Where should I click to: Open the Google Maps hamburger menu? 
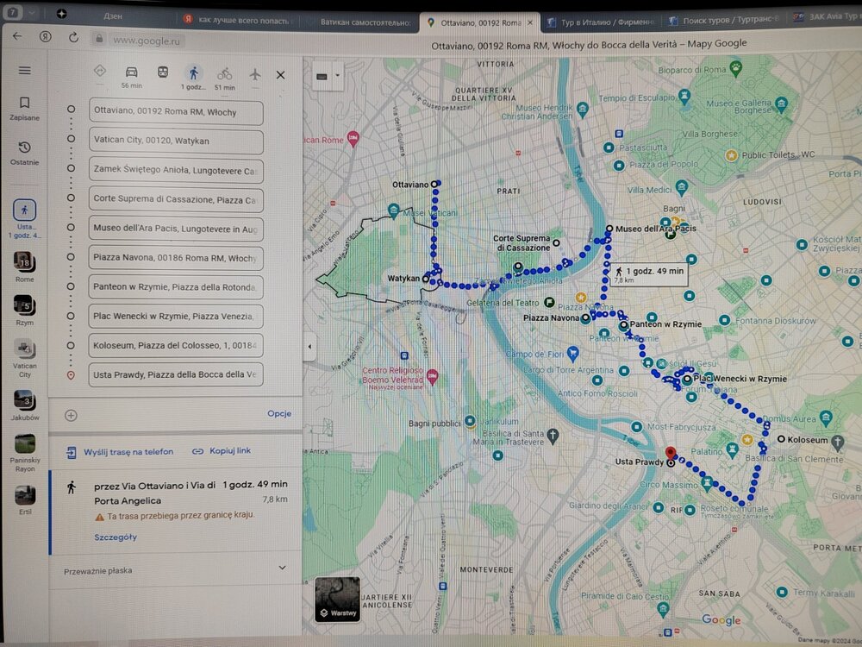[x=25, y=71]
